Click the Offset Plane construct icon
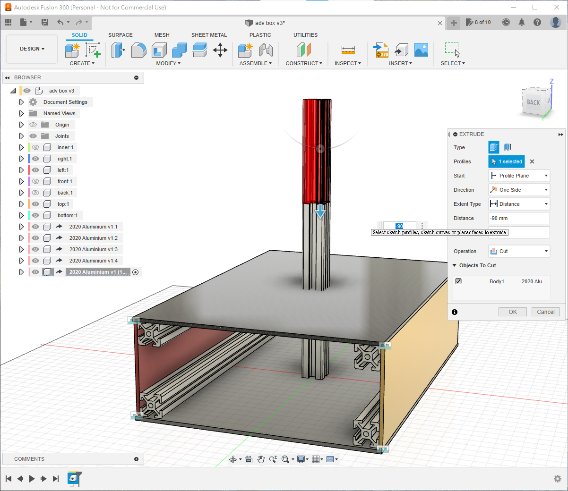This screenshot has height=491, width=568. [304, 50]
